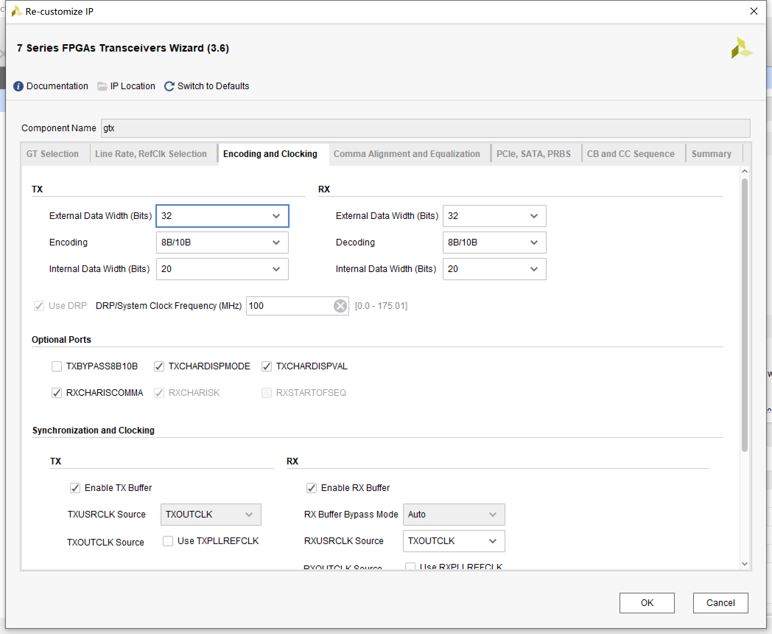The width and height of the screenshot is (772, 634).
Task: Click the RXSTARTOFSEQ checkbox
Action: [267, 393]
